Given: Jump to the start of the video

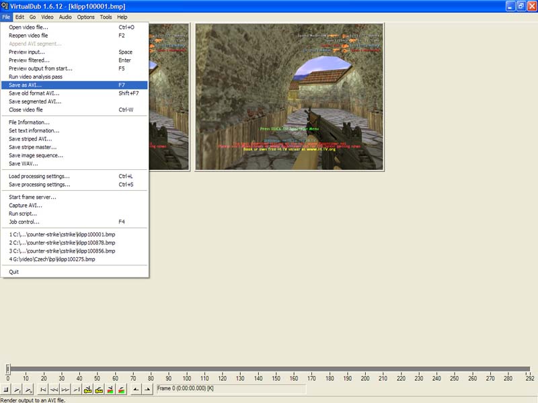Looking at the screenshot, I should pos(43,390).
